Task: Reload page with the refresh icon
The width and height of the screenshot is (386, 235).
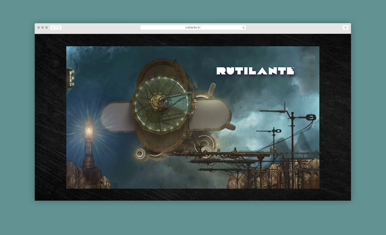Action: 243,27
